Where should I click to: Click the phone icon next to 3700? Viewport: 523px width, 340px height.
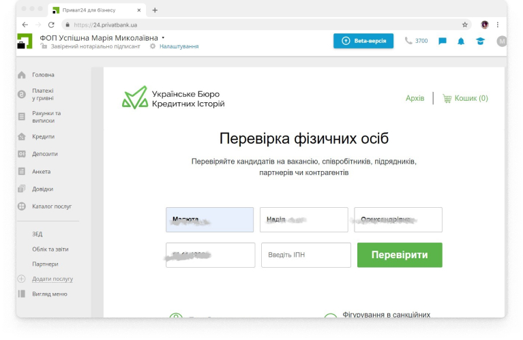click(x=408, y=41)
